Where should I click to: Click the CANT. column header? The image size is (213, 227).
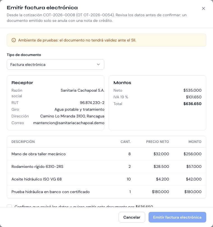(x=126, y=142)
